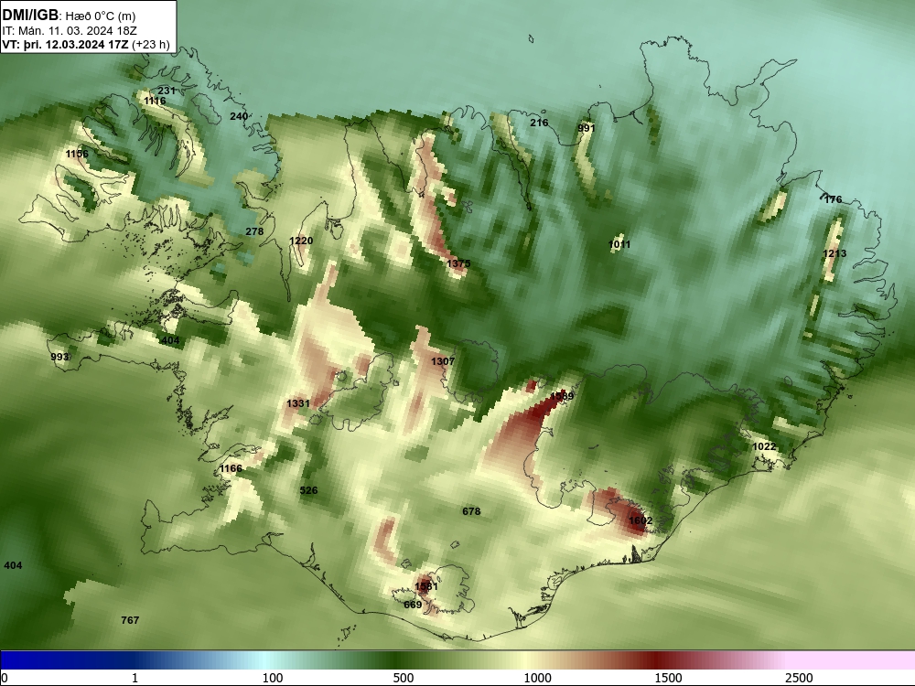915x686 pixels.
Task: Click the map value 1602
Action: (x=640, y=520)
